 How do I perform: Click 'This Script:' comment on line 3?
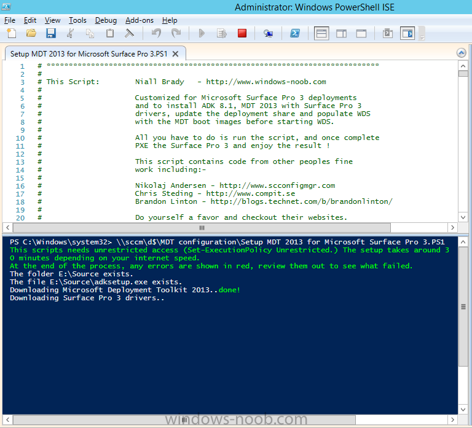coord(73,82)
